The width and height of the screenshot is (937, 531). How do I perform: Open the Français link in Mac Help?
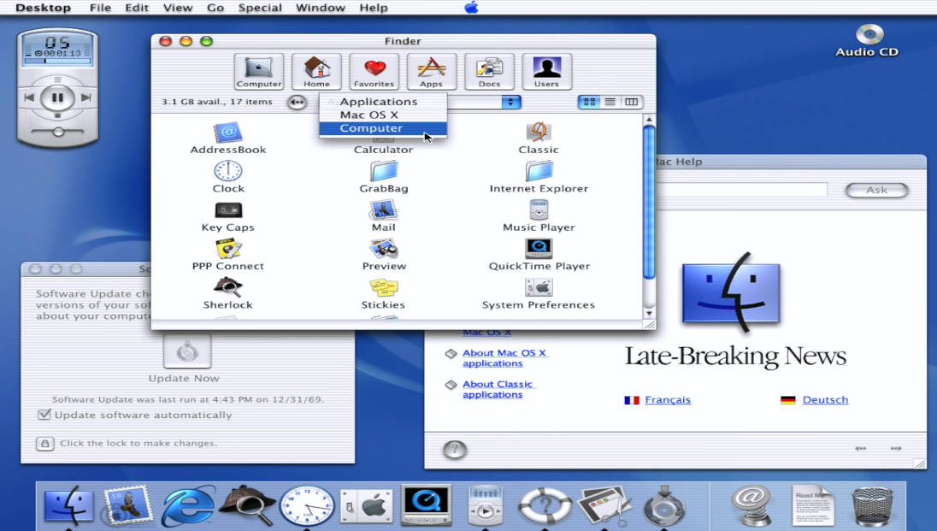point(668,399)
